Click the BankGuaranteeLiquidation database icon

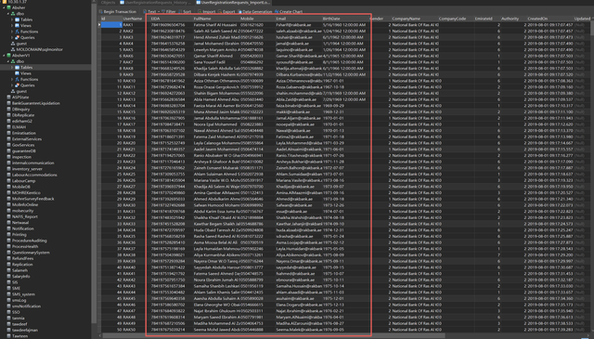pyautogui.click(x=8, y=103)
